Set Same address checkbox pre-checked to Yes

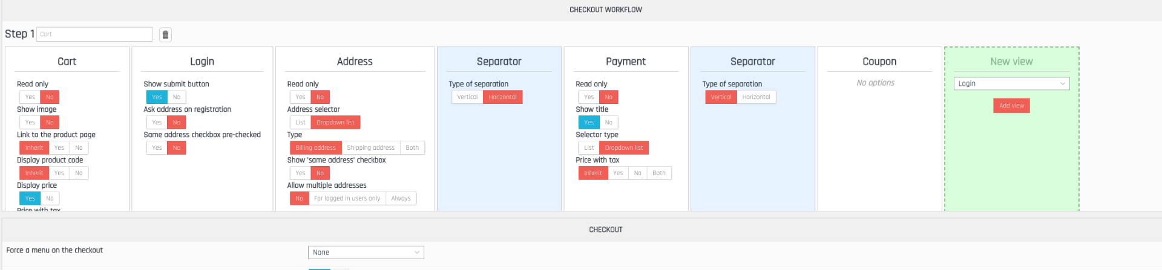point(157,148)
